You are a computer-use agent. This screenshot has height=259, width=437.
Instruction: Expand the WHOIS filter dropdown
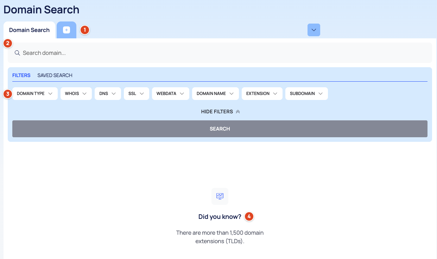[76, 94]
